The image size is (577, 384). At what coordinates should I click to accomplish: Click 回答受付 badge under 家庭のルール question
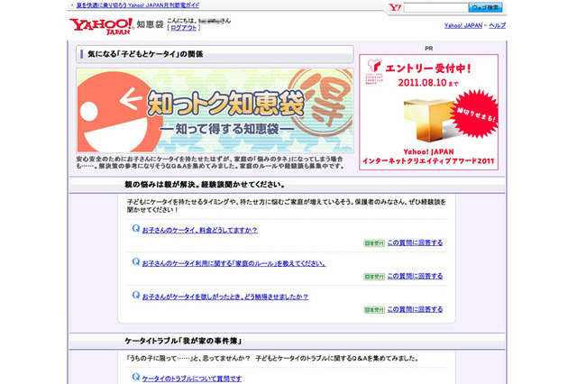374,276
